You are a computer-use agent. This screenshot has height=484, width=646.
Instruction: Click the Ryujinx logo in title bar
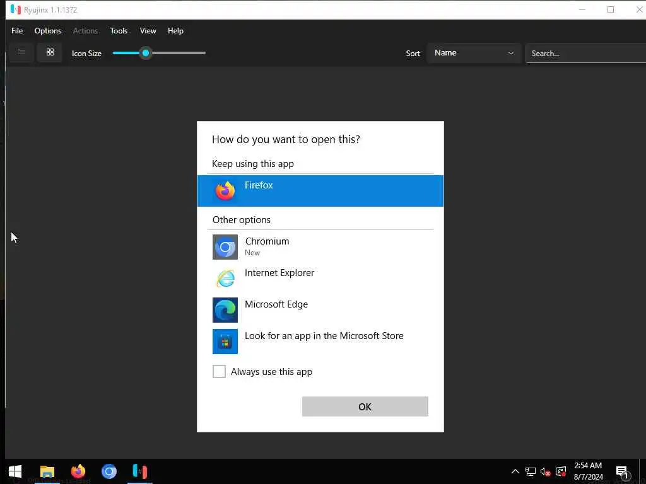tap(16, 9)
